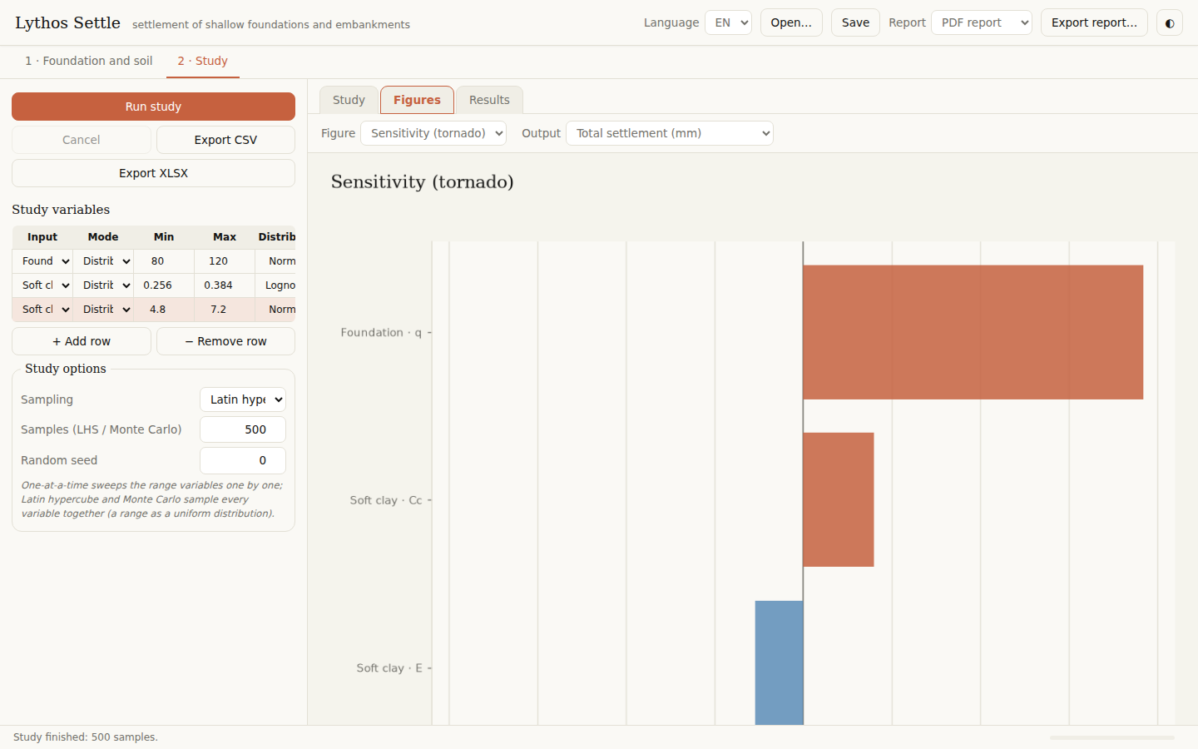
Task: Click the Foundation · q tornado bar
Action: [x=973, y=332]
